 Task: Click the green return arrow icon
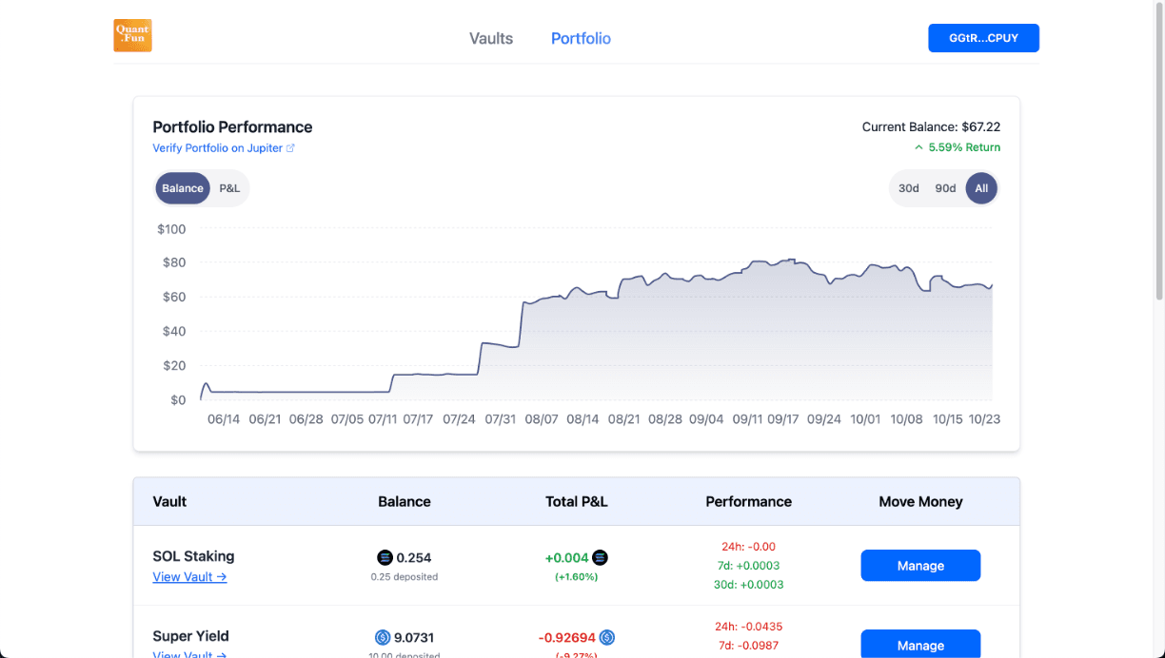[x=918, y=148]
